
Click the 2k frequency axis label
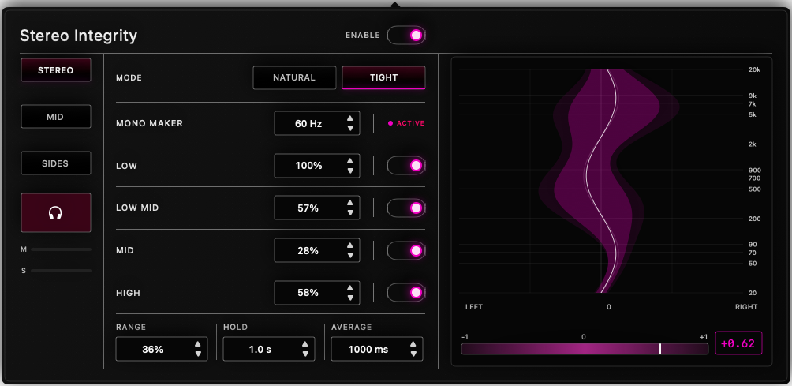click(752, 144)
